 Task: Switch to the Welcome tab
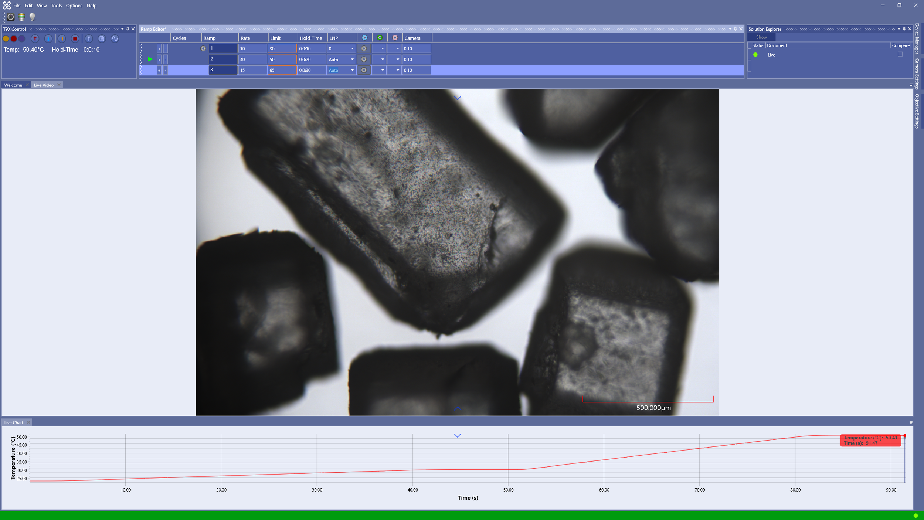(13, 85)
